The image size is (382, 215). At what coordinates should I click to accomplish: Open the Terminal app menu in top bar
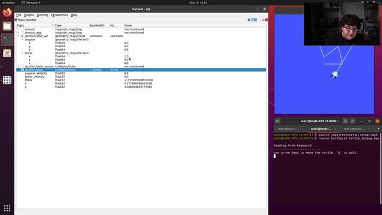(x=31, y=2)
